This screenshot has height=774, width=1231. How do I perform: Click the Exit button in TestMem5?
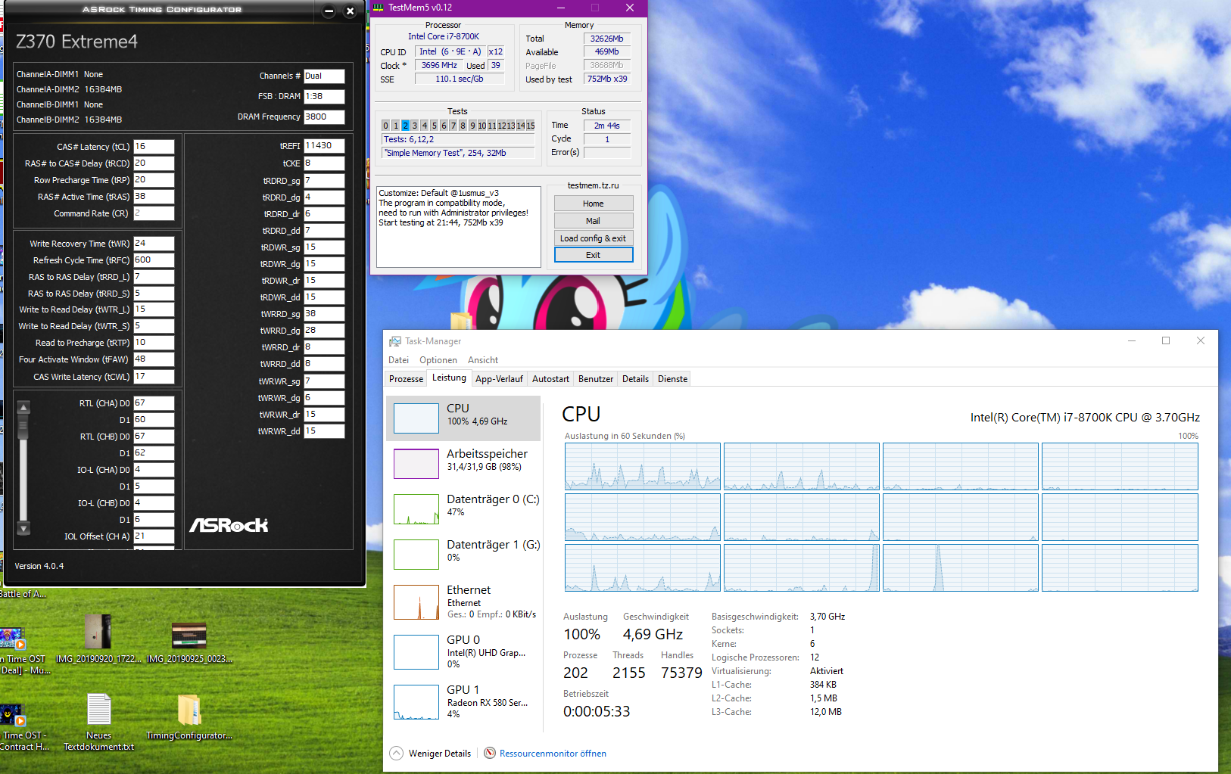click(594, 255)
